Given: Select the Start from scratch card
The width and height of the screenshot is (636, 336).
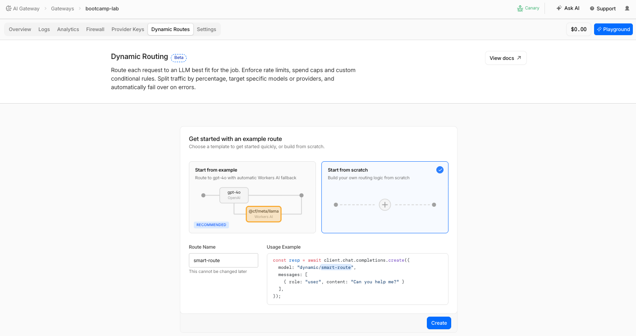Looking at the screenshot, I should pyautogui.click(x=385, y=197).
